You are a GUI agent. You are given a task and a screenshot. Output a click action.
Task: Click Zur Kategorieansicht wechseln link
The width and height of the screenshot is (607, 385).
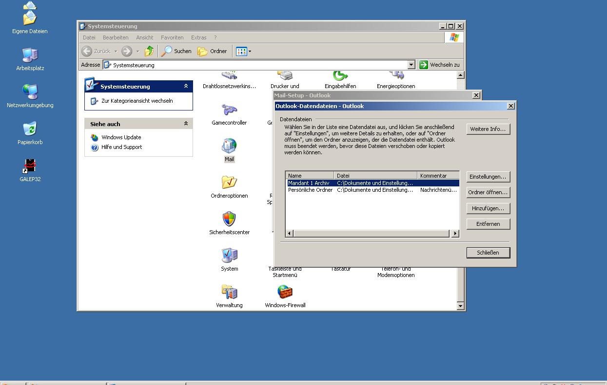(x=137, y=101)
